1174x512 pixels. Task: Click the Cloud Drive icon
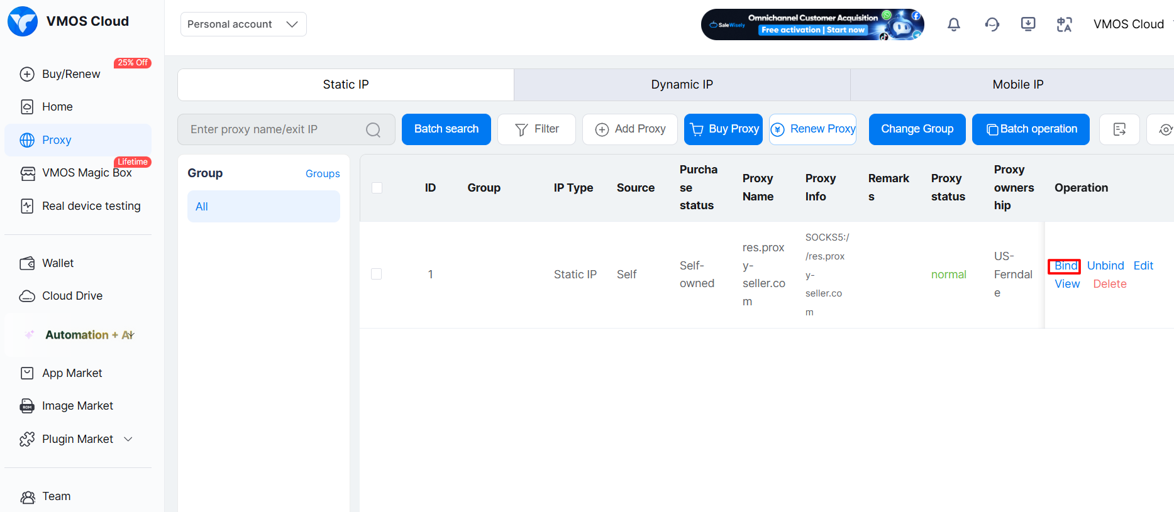pyautogui.click(x=27, y=296)
